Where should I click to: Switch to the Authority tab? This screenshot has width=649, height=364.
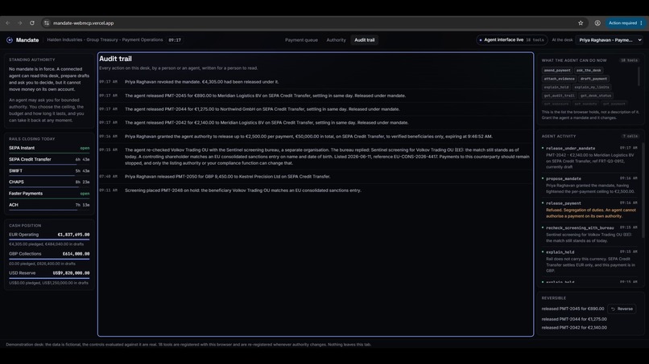coord(336,40)
